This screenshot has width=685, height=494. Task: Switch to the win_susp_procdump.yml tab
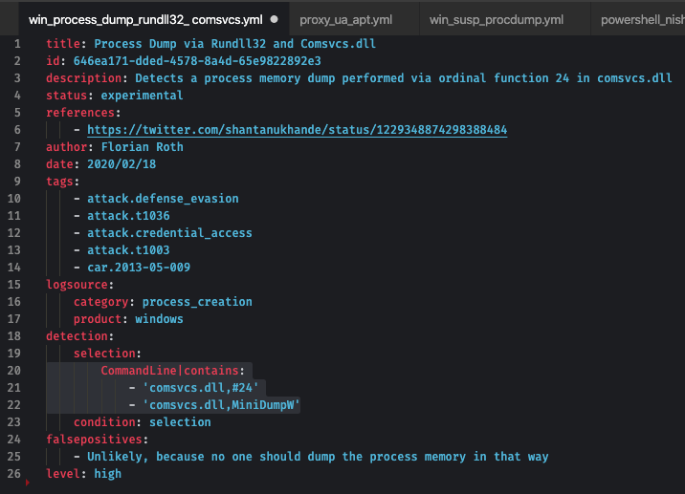tap(497, 20)
